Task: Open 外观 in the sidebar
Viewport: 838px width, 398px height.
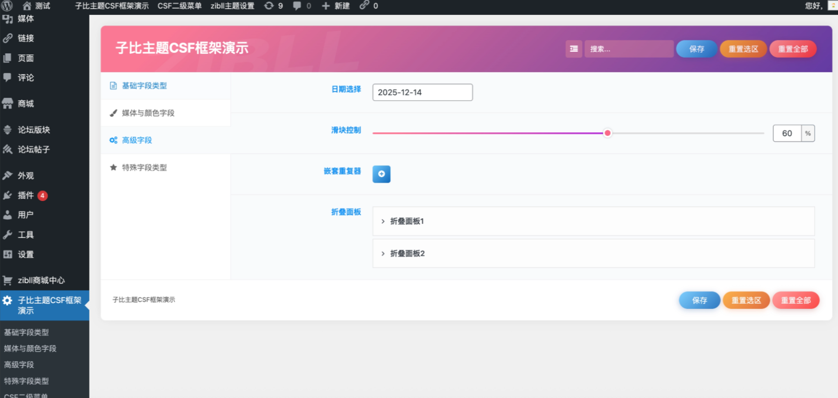Action: [x=44, y=176]
